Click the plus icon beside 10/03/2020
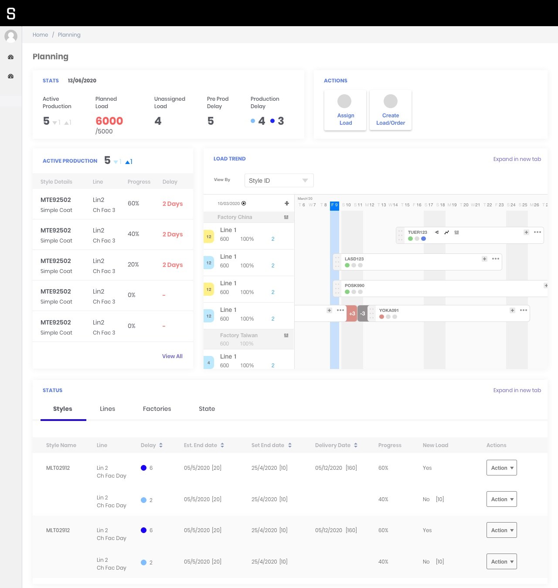The height and width of the screenshot is (588, 558). point(287,203)
